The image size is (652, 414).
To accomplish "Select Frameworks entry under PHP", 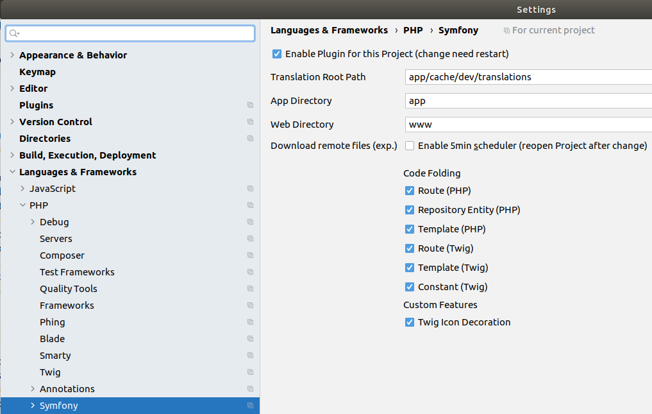I will (67, 306).
